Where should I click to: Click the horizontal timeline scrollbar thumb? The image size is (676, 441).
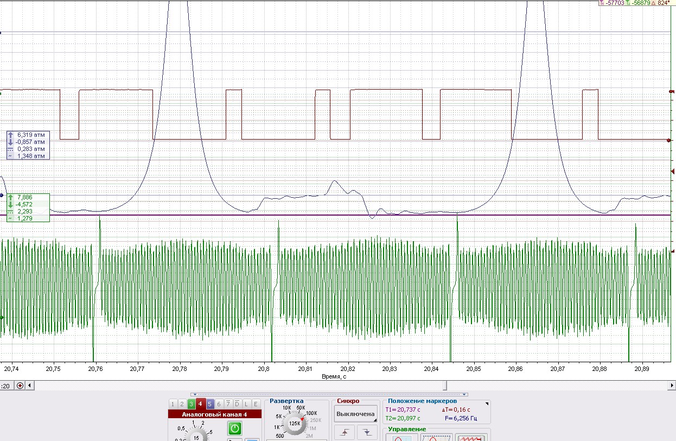point(445,386)
